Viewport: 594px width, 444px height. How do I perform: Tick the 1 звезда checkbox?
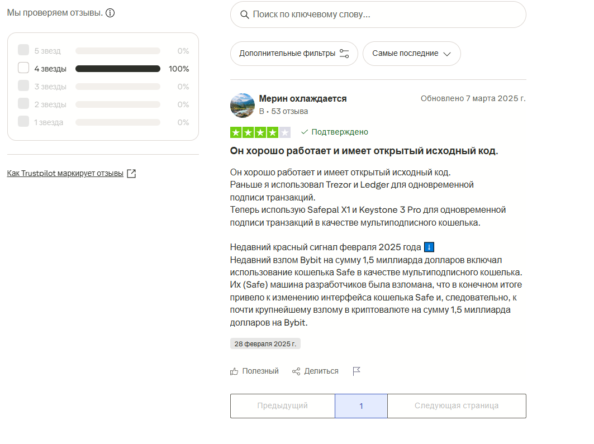23,121
